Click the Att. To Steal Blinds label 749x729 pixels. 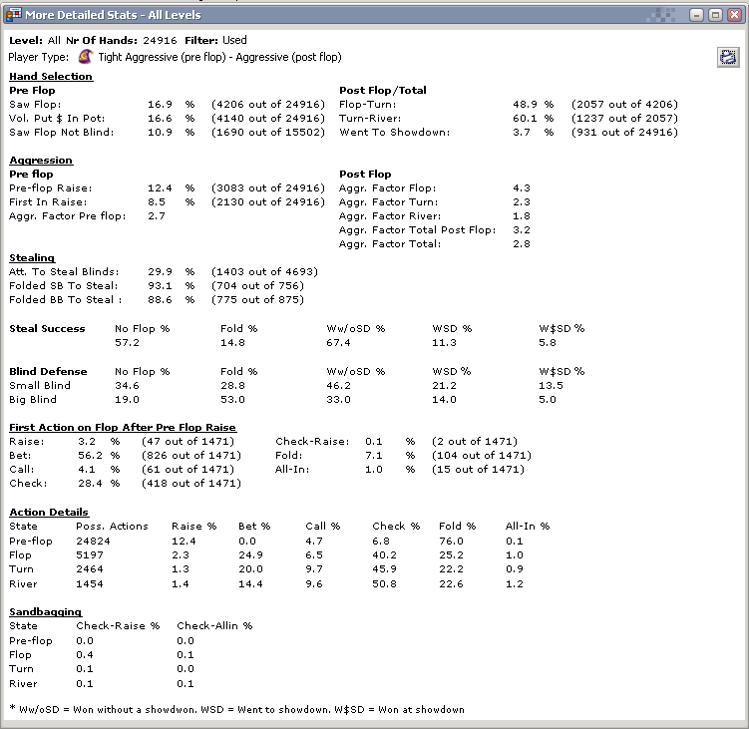tap(64, 271)
